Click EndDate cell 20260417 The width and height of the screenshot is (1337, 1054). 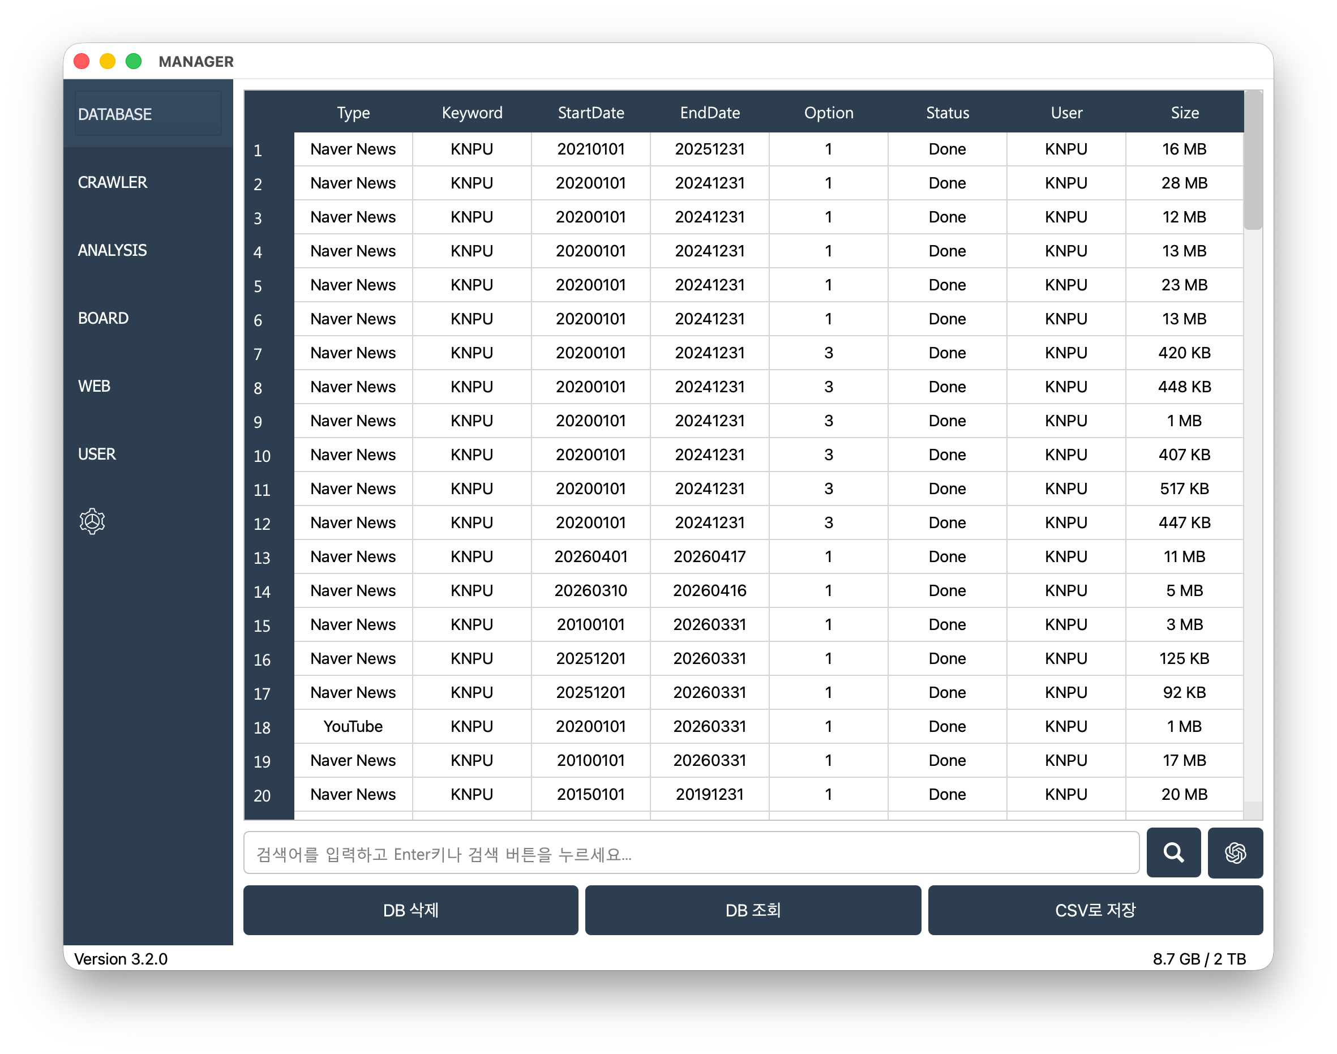709,556
